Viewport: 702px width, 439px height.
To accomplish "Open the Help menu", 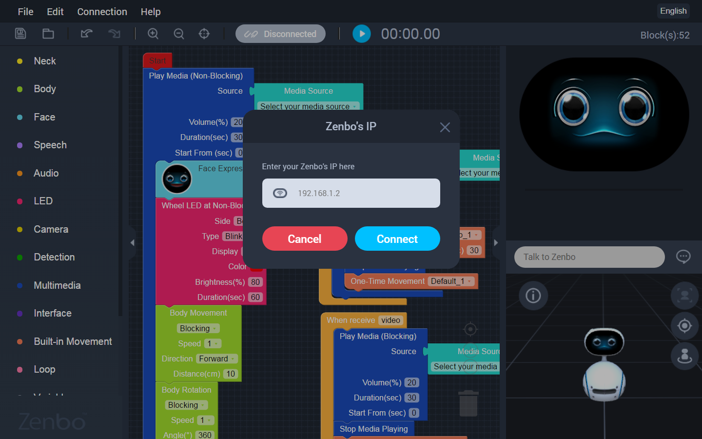I will coord(151,12).
